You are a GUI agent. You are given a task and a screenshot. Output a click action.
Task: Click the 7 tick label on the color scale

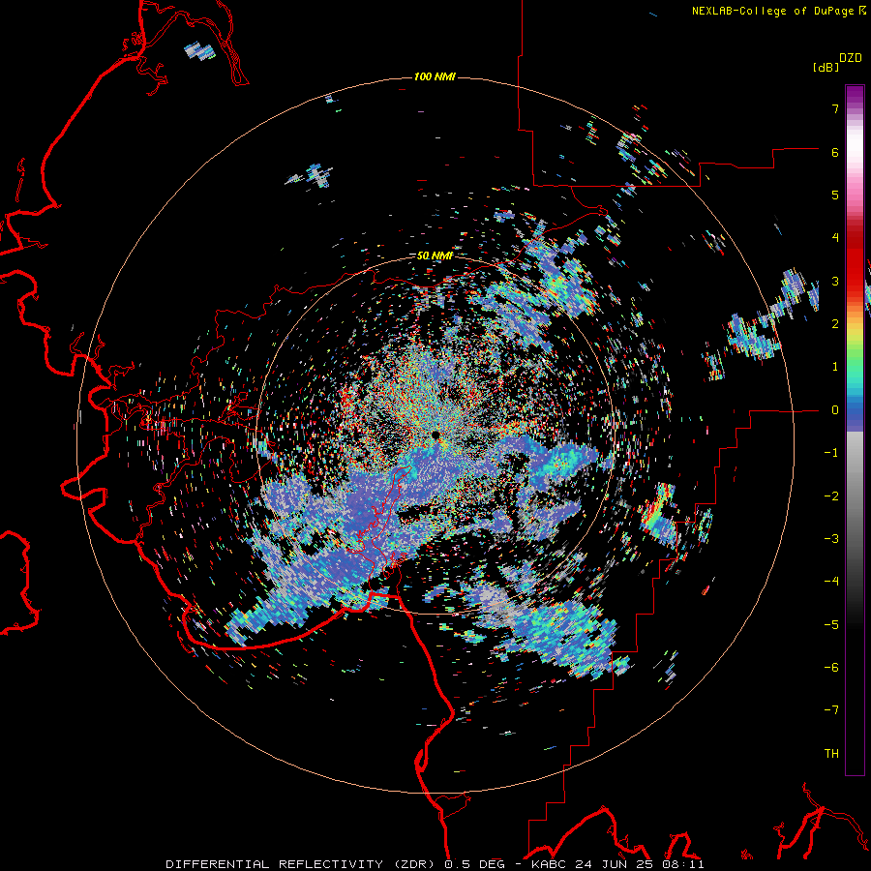click(x=835, y=108)
